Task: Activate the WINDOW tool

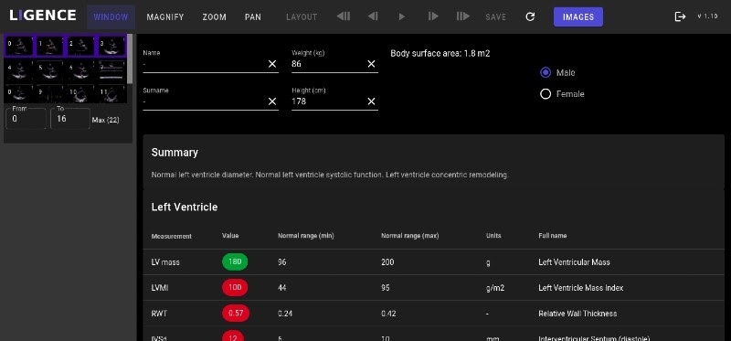Action: (x=111, y=17)
